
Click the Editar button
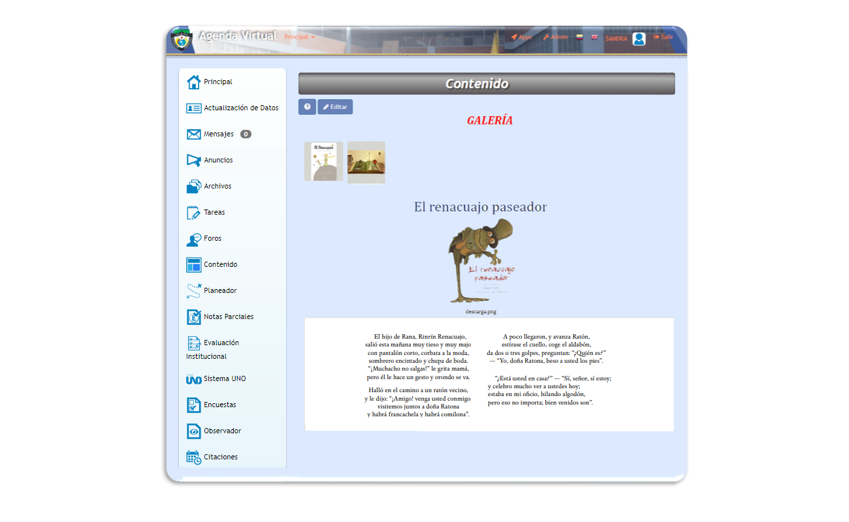point(335,107)
